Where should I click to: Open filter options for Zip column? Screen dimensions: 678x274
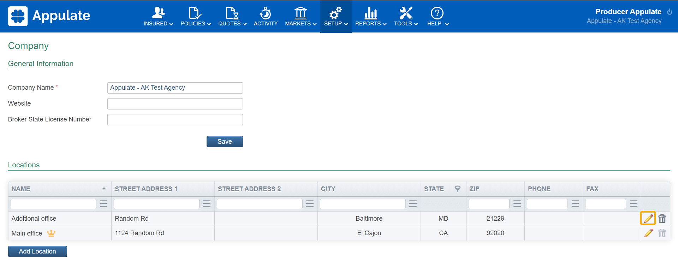(x=517, y=204)
